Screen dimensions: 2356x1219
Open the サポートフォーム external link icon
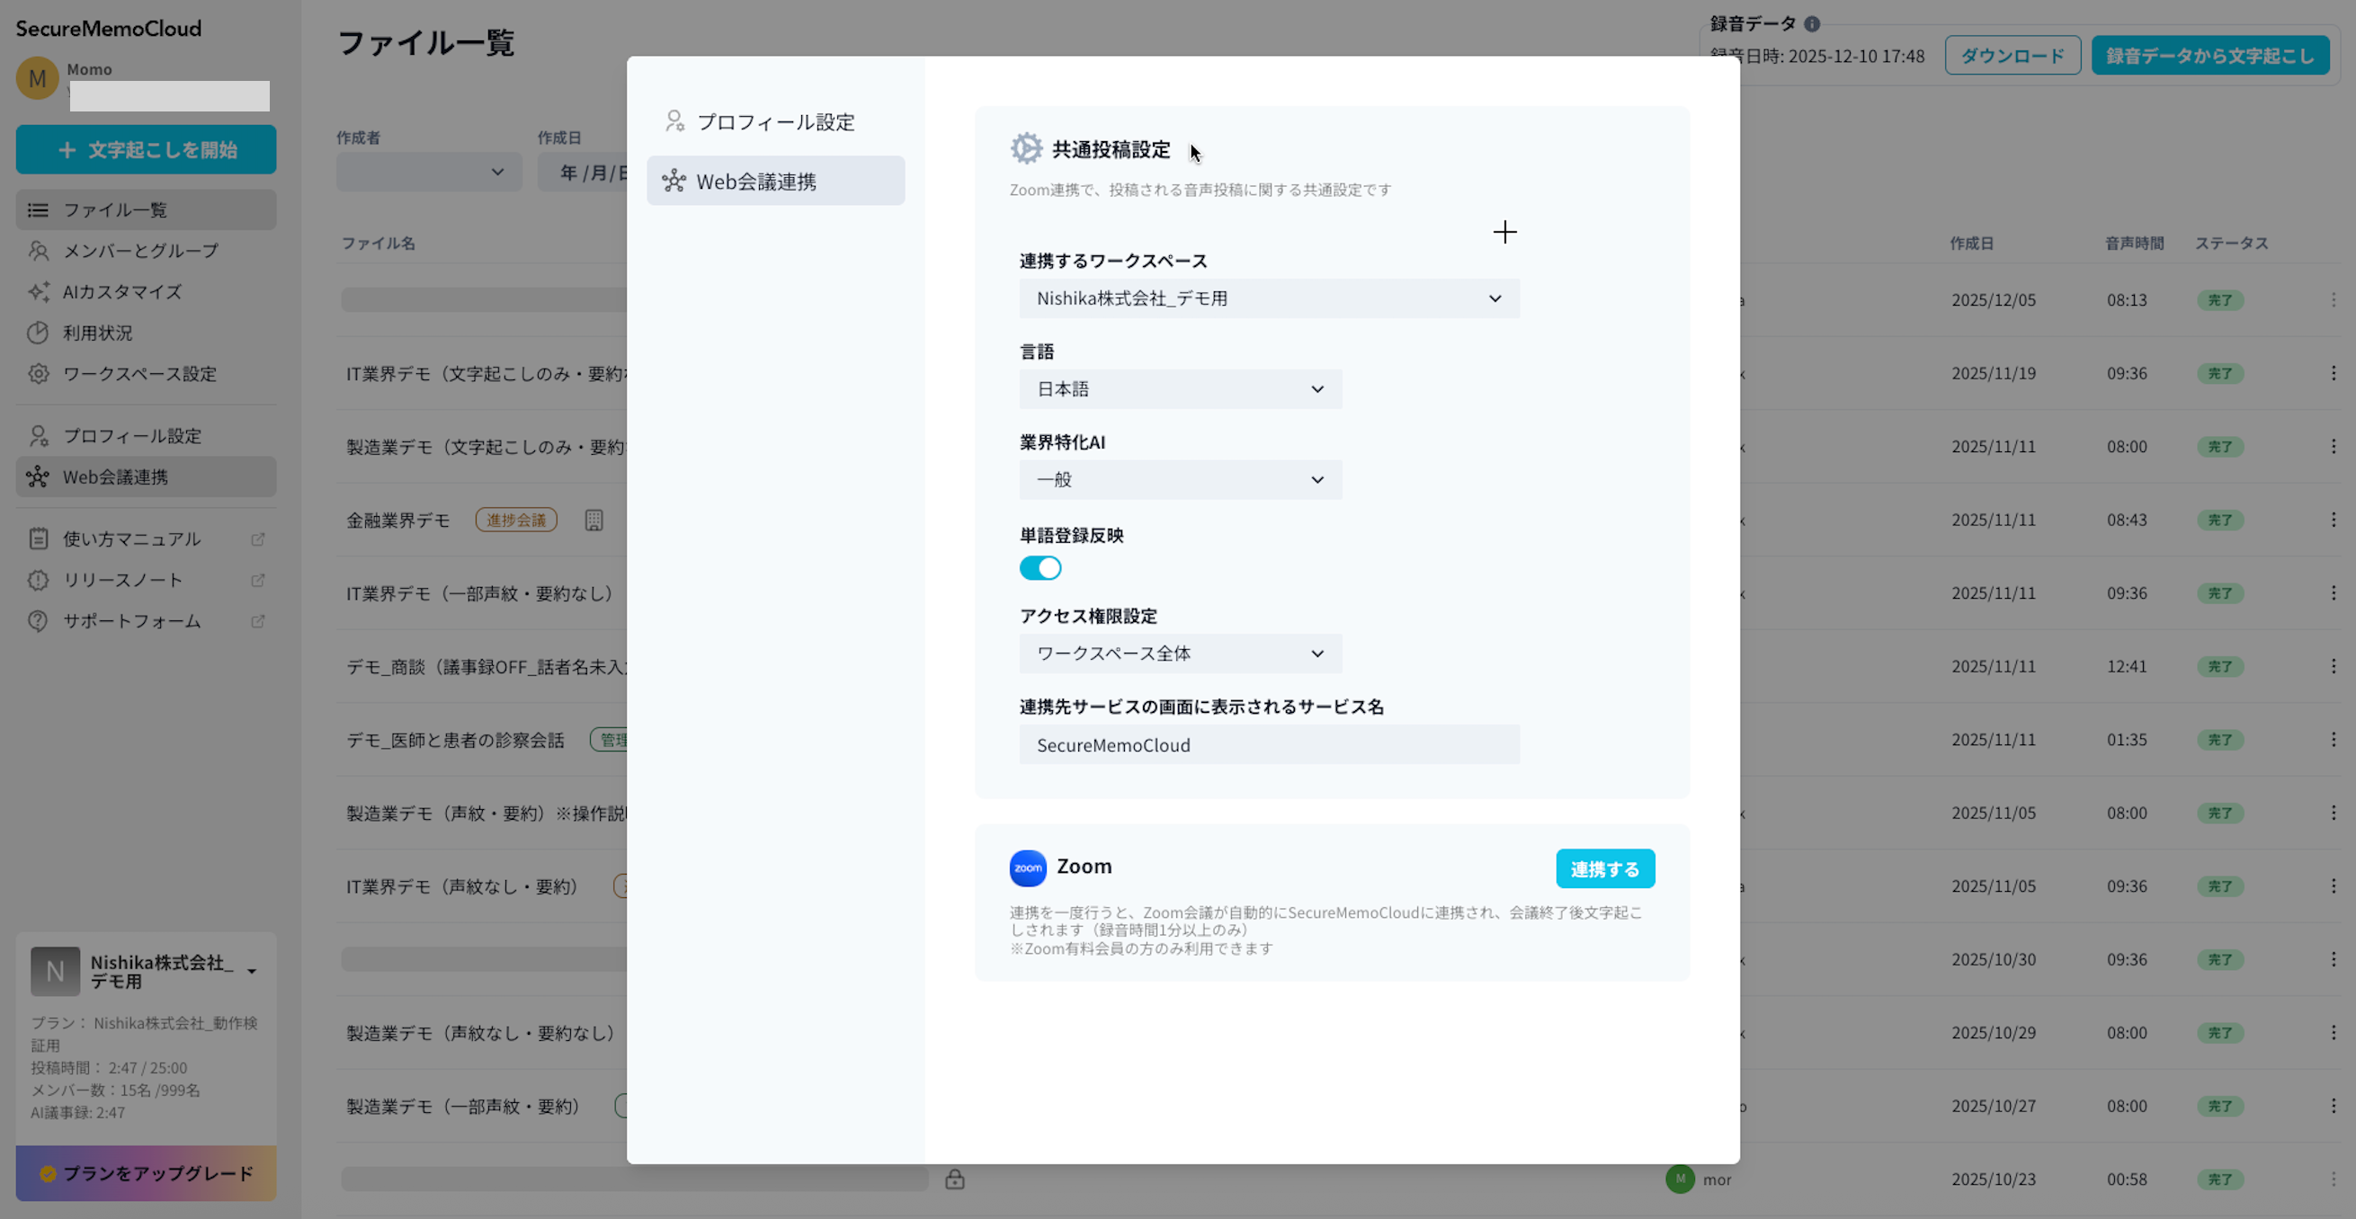[258, 621]
